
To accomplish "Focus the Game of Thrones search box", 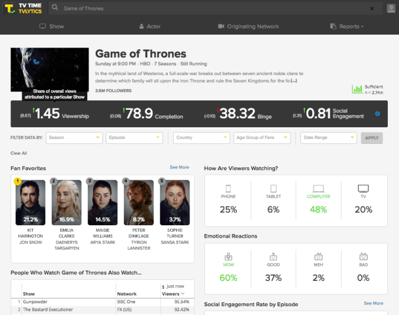I will [215, 8].
